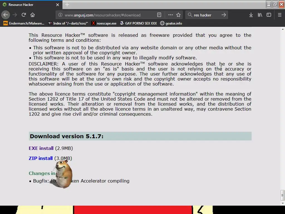Click the 'Download version 5.1.7:' heading

coord(67,136)
